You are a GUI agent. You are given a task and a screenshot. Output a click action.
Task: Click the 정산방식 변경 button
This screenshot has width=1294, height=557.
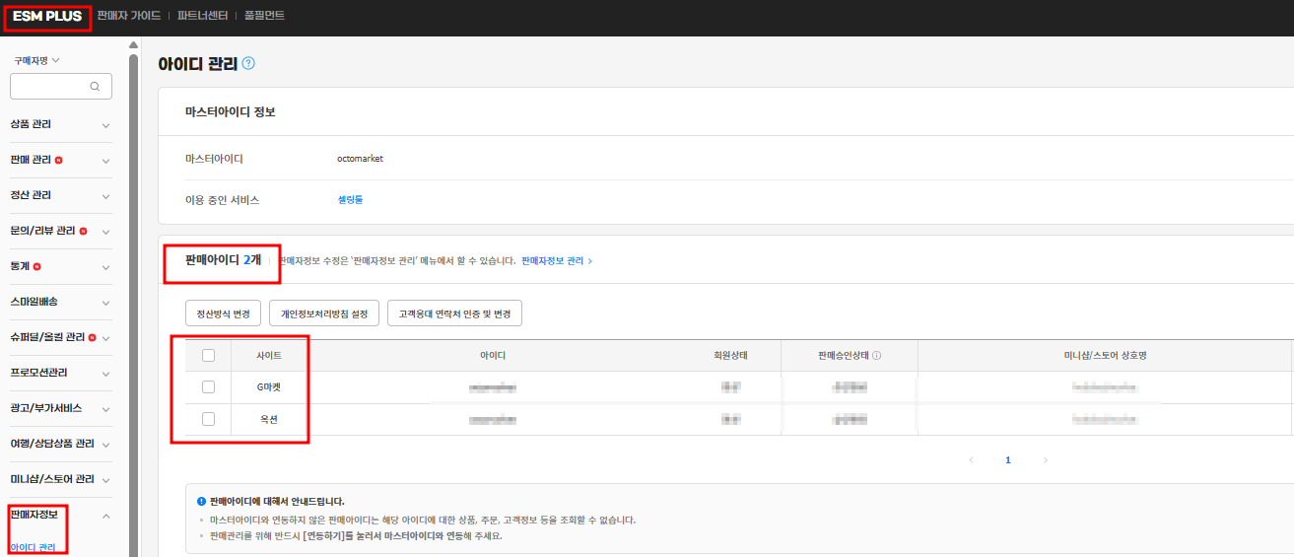[223, 313]
